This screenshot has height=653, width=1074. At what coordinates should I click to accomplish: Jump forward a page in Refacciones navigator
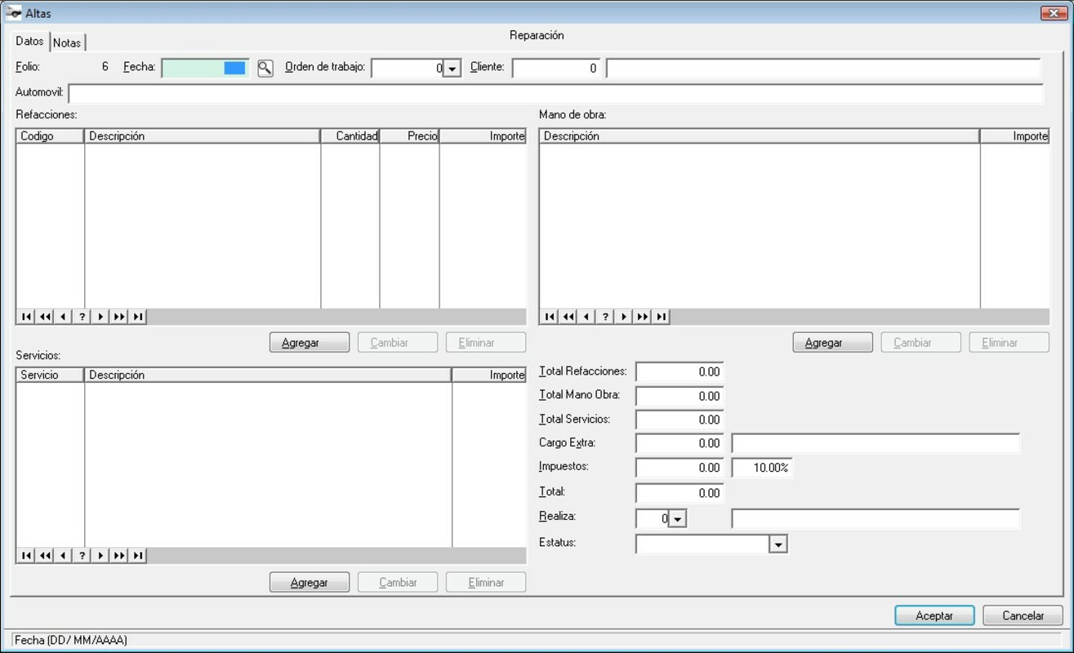tap(119, 317)
